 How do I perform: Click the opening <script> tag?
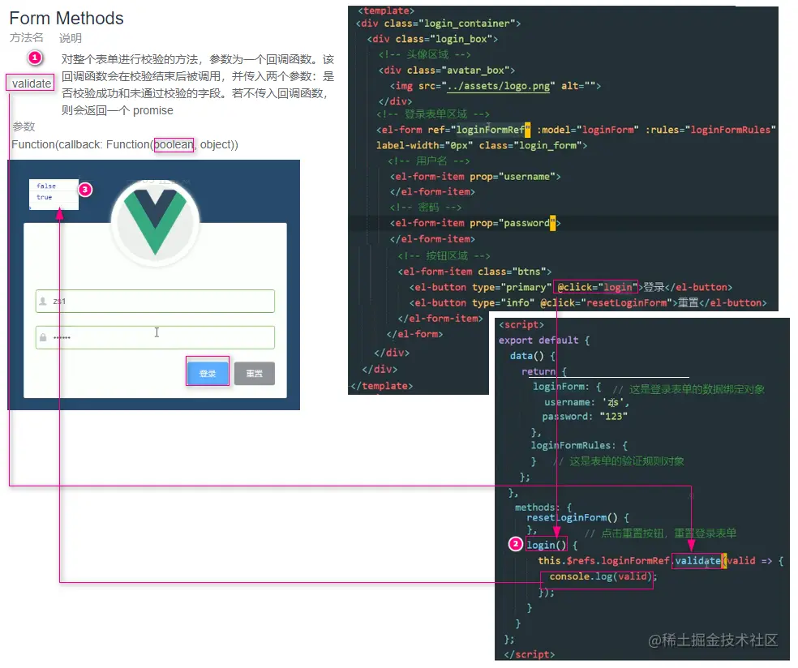[x=521, y=324]
